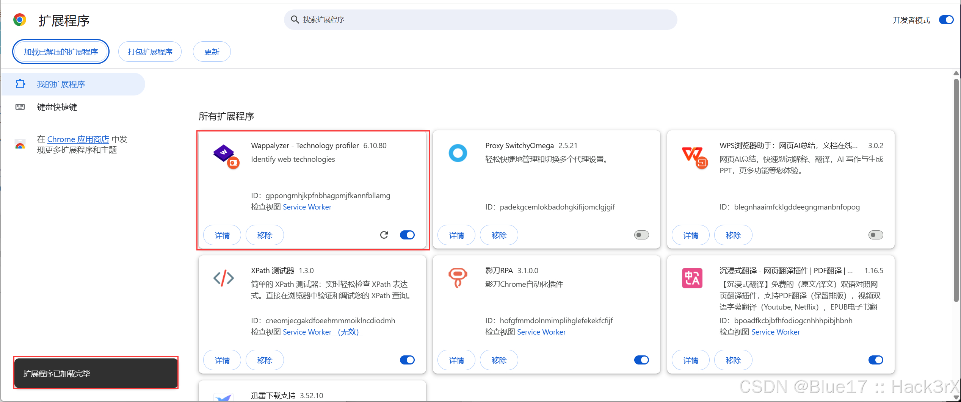
Task: Click 移除 for 沉浸式翻译
Action: tap(733, 360)
